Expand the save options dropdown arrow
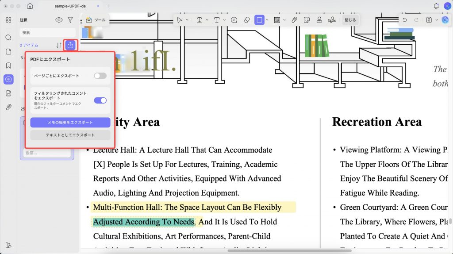Image resolution: width=453 pixels, height=254 pixels. point(437,20)
